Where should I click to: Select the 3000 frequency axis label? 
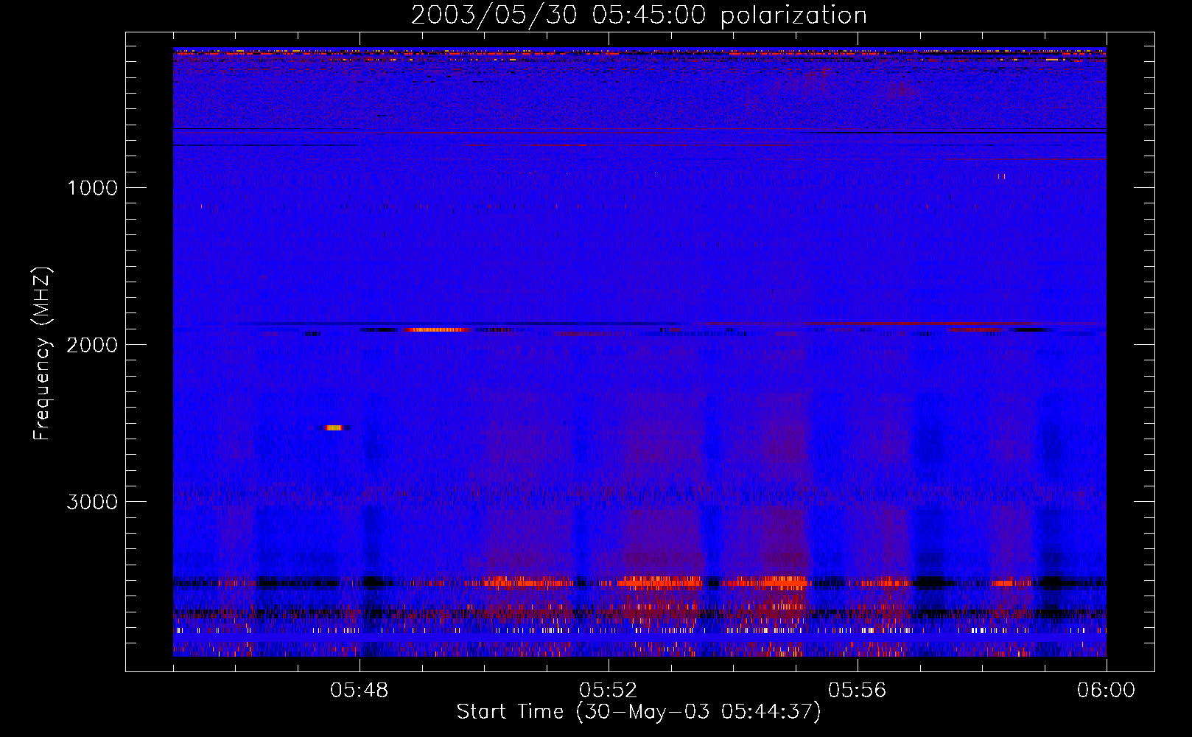[x=93, y=502]
